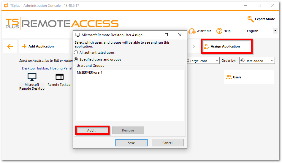Expand the Large Icons view dropdown
Viewport: 282px width, 163px height.
pos(203,61)
